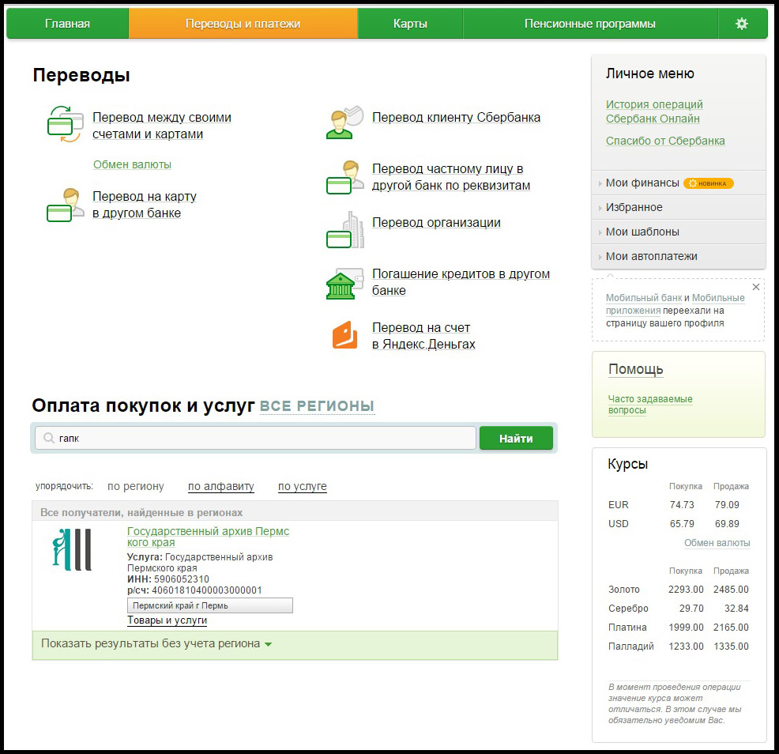Open the Помощь heading link

[635, 369]
